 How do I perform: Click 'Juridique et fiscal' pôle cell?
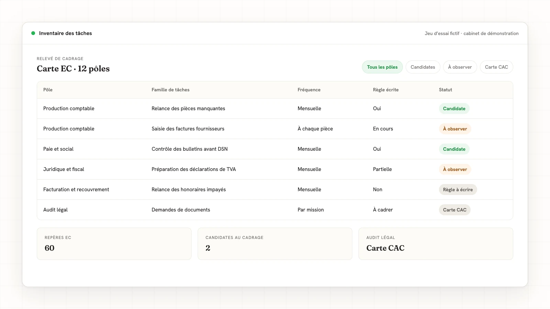point(64,169)
